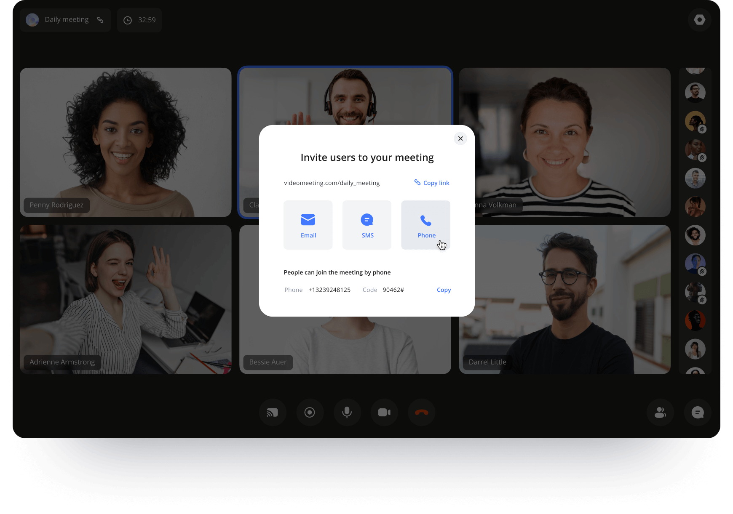Click the muted mic badge on yellow avatar
Image resolution: width=733 pixels, height=514 pixels.
coord(702,129)
